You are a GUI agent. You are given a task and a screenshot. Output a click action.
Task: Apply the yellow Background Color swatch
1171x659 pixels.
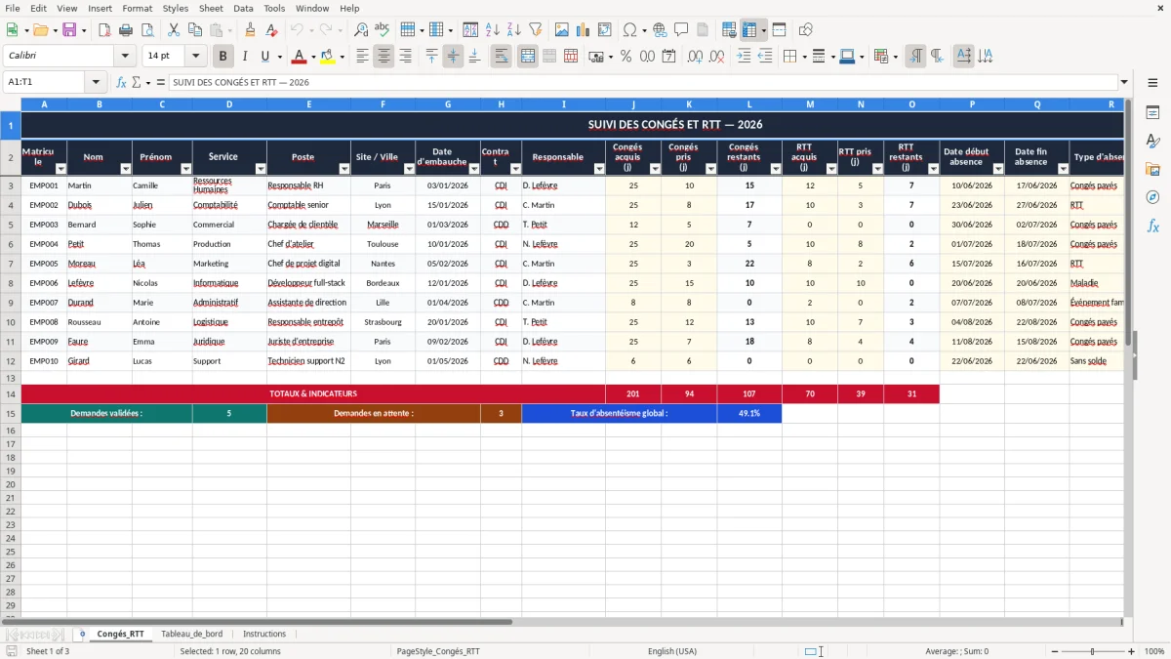pyautogui.click(x=329, y=57)
